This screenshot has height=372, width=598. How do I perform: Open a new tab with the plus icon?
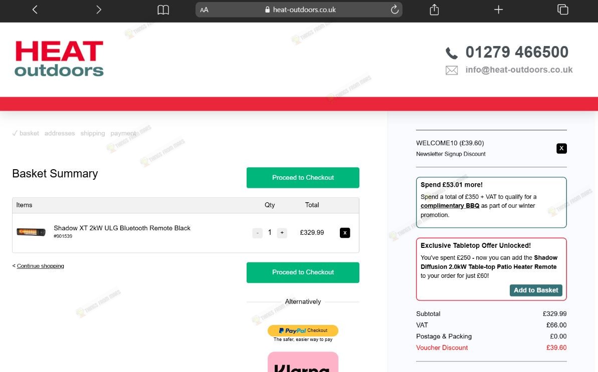coord(498,10)
